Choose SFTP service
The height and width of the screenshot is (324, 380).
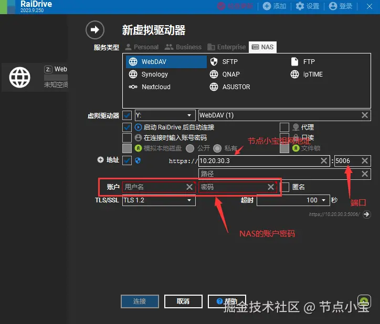224,61
